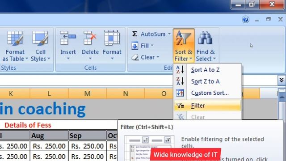Open Cell Styles gallery

pos(40,46)
